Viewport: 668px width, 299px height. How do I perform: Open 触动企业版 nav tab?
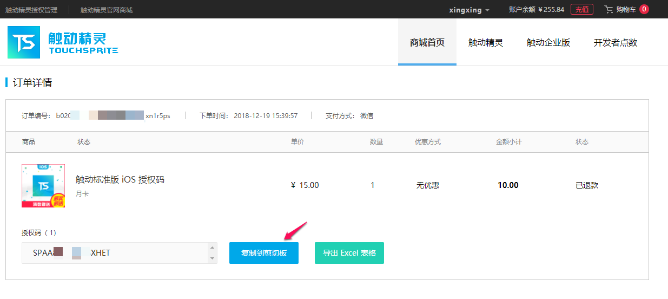click(x=548, y=42)
